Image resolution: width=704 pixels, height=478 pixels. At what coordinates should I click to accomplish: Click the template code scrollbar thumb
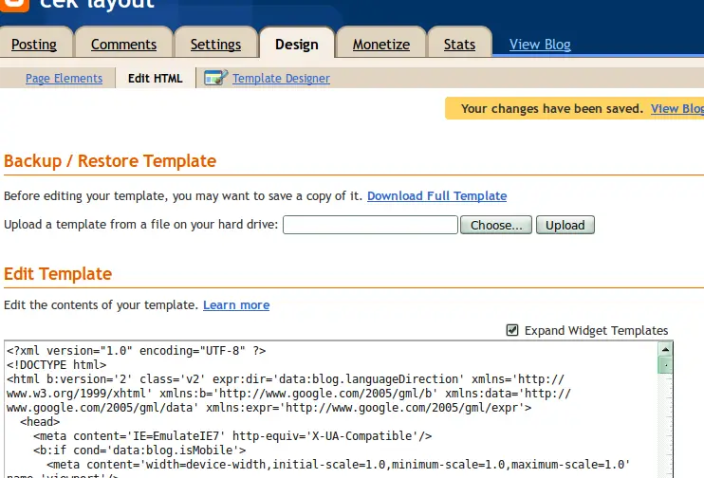coord(665,365)
